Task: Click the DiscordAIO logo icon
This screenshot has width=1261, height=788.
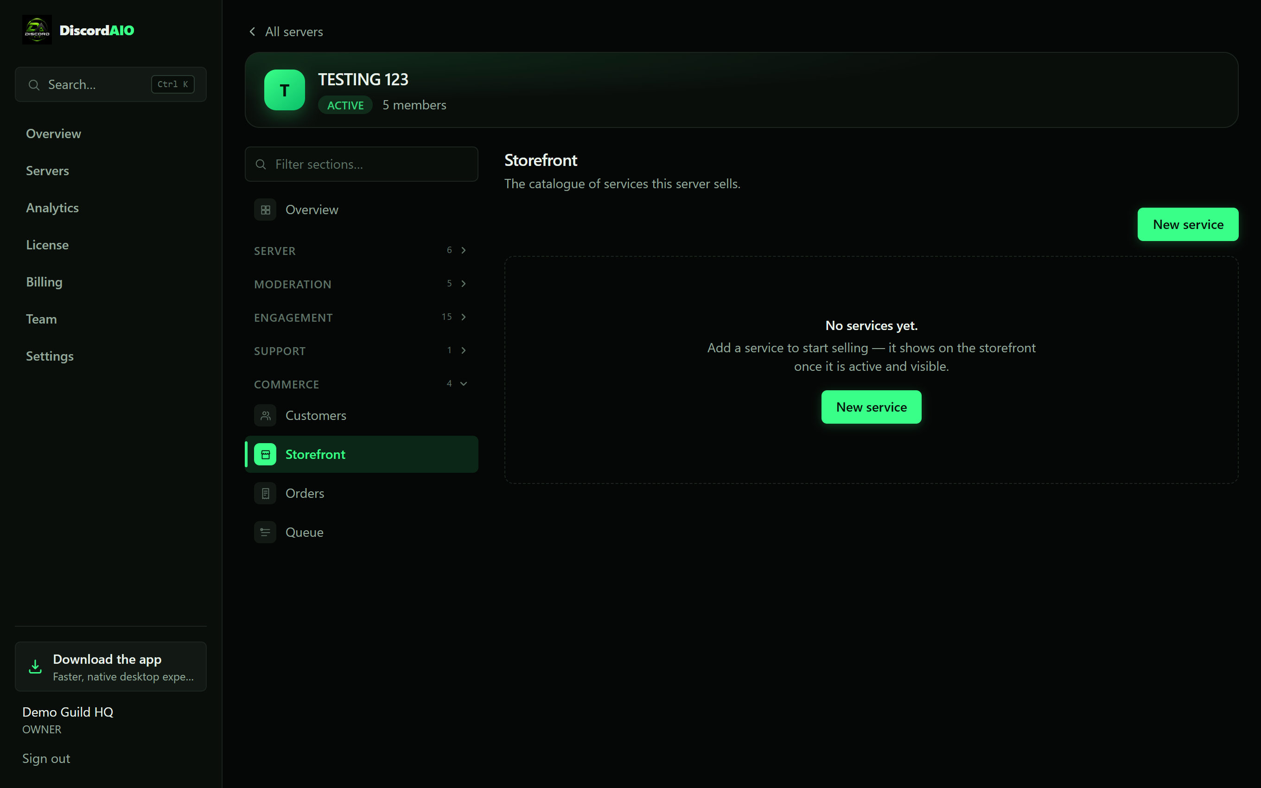Action: pos(37,30)
